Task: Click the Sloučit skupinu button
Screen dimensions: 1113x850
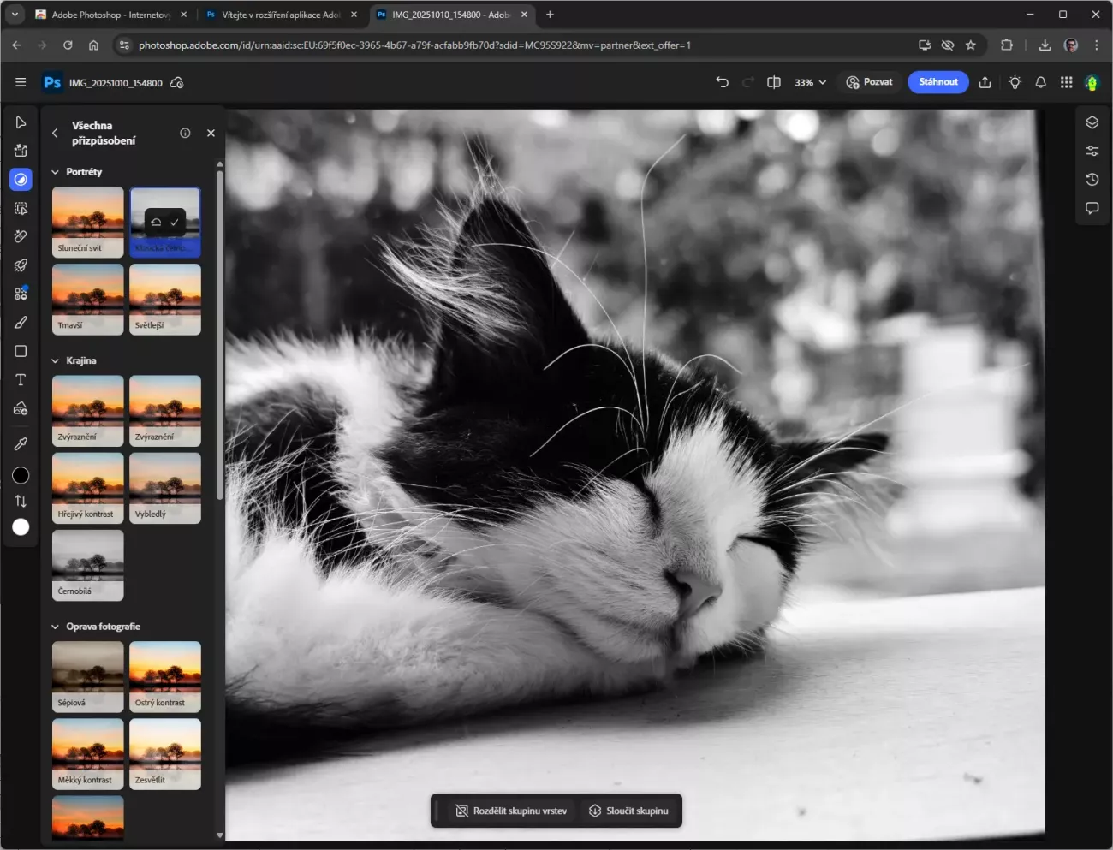Action: (628, 811)
